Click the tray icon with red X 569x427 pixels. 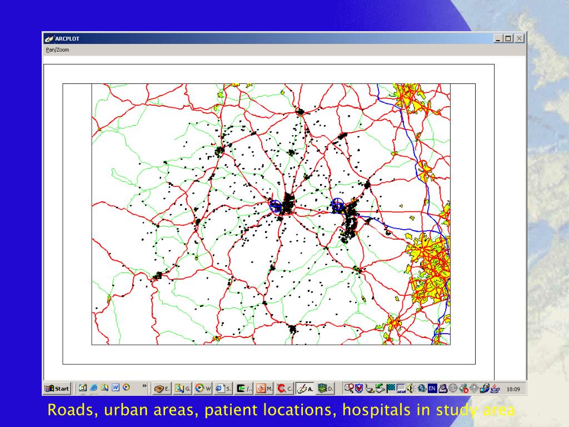pyautogui.click(x=463, y=389)
